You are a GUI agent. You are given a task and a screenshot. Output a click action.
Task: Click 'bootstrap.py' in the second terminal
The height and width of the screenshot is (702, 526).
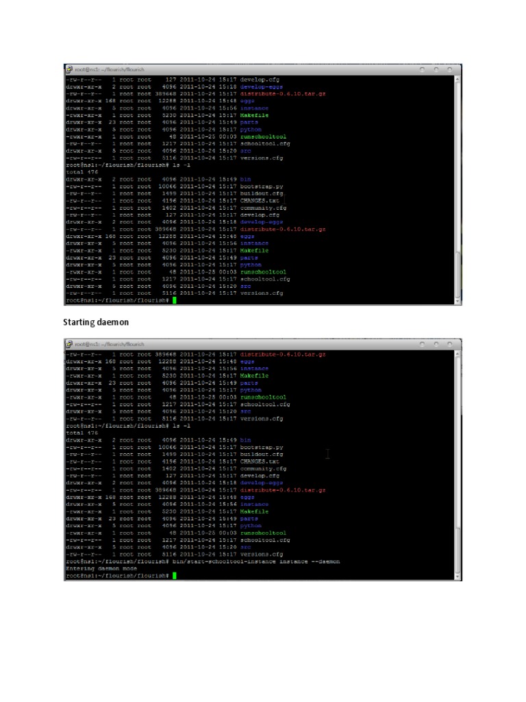[x=262, y=447]
